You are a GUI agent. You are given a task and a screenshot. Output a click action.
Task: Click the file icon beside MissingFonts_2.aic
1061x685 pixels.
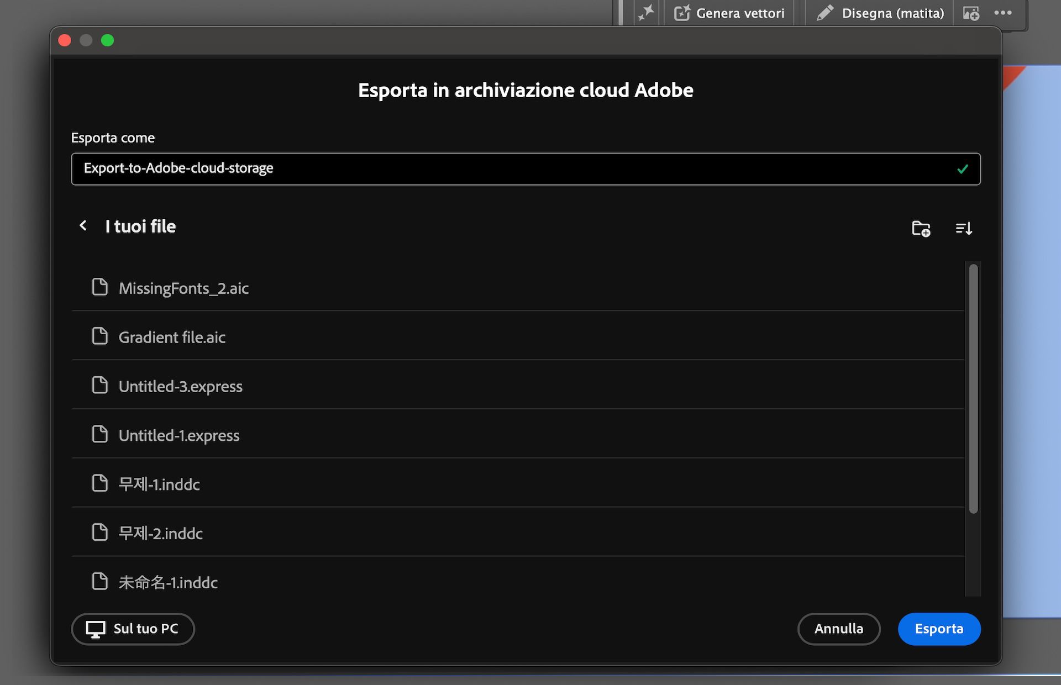click(100, 287)
